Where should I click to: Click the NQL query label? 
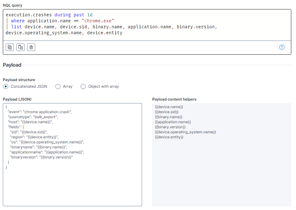[13, 5]
